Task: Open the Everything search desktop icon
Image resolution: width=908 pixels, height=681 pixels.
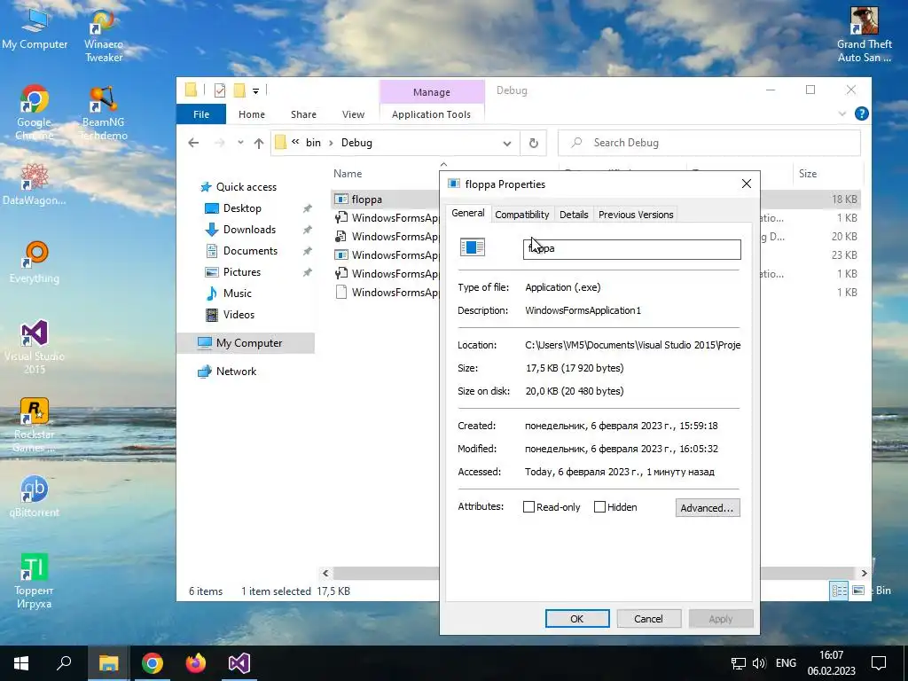Action: tap(35, 262)
